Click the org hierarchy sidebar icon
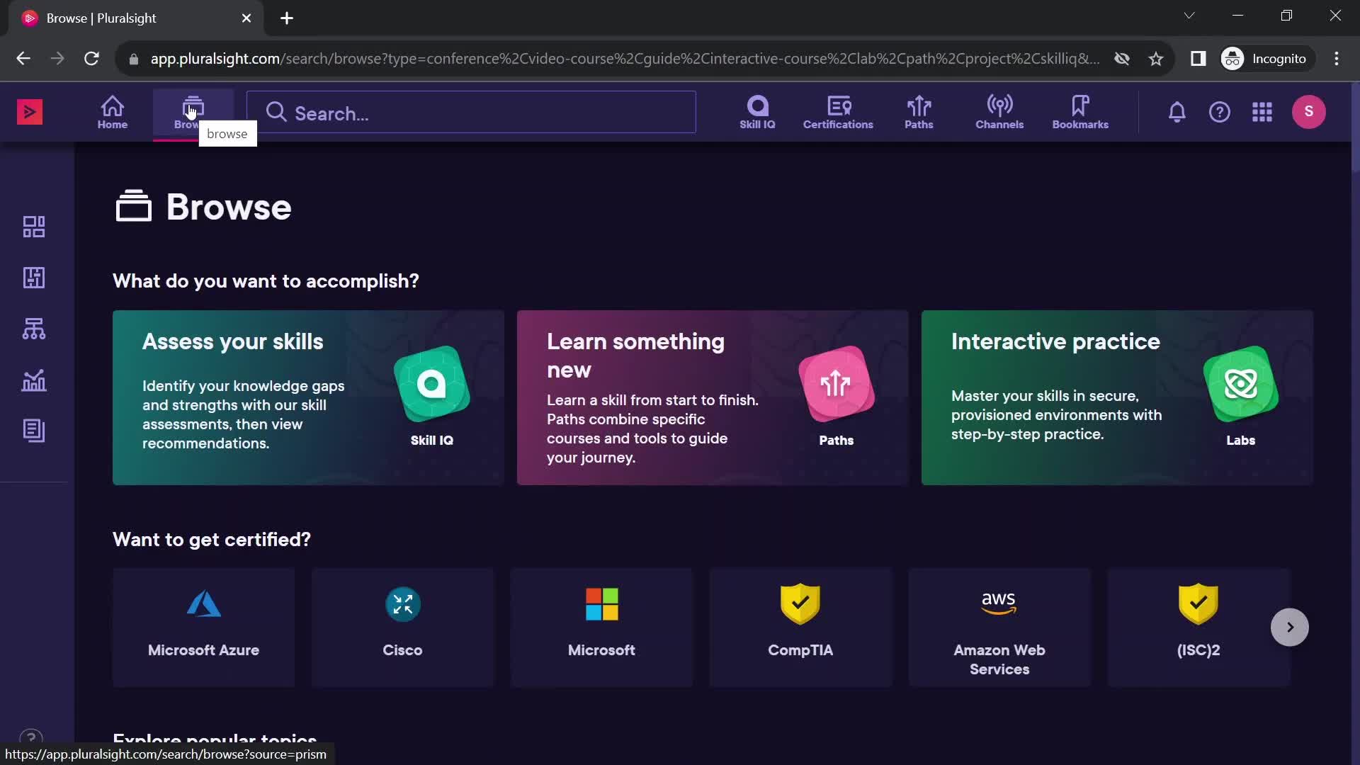The height and width of the screenshot is (765, 1360). 34,329
